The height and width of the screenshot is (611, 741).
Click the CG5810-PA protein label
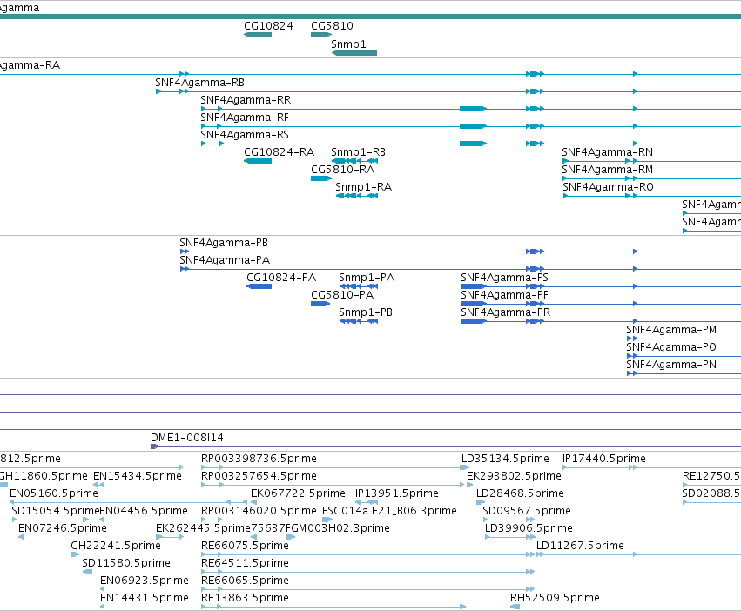[342, 295]
